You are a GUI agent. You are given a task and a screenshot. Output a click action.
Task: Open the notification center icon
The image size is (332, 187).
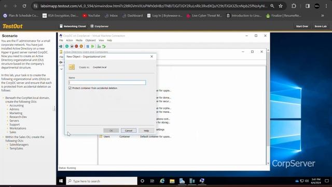point(327,181)
